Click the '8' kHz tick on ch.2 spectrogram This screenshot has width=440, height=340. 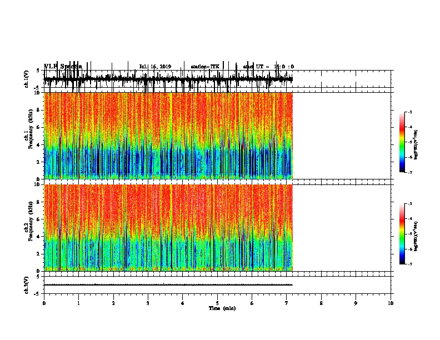click(x=38, y=202)
